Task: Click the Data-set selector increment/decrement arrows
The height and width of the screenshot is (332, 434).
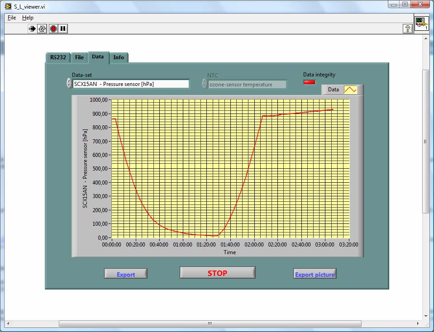Action: [69, 83]
